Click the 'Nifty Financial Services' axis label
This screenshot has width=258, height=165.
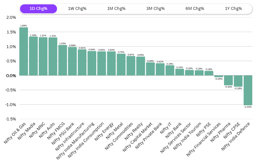point(204,139)
